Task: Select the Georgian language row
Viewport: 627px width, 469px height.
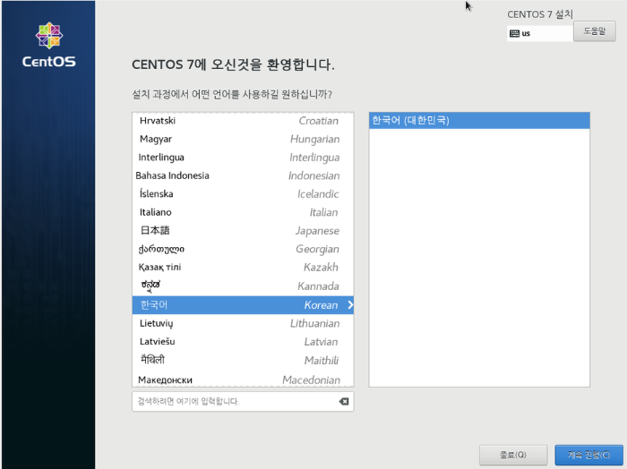Action: coord(243,250)
